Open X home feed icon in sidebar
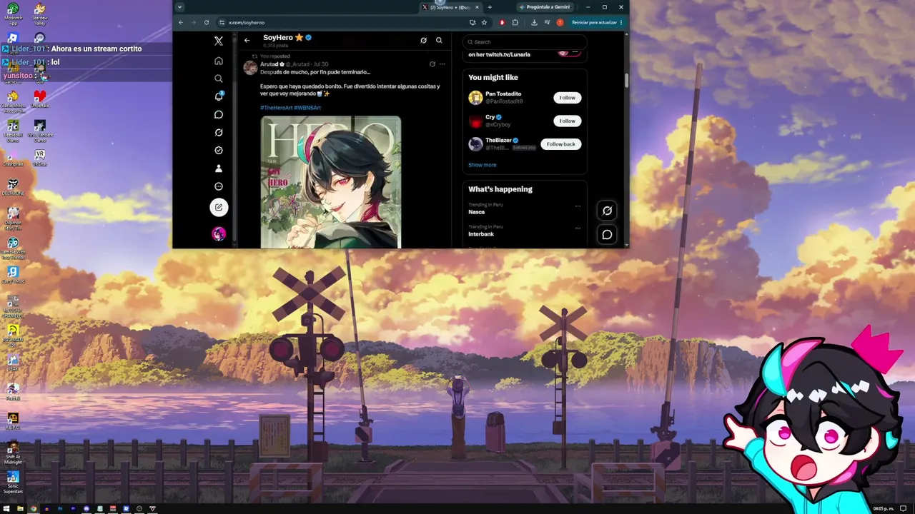This screenshot has width=915, height=514. point(219,61)
